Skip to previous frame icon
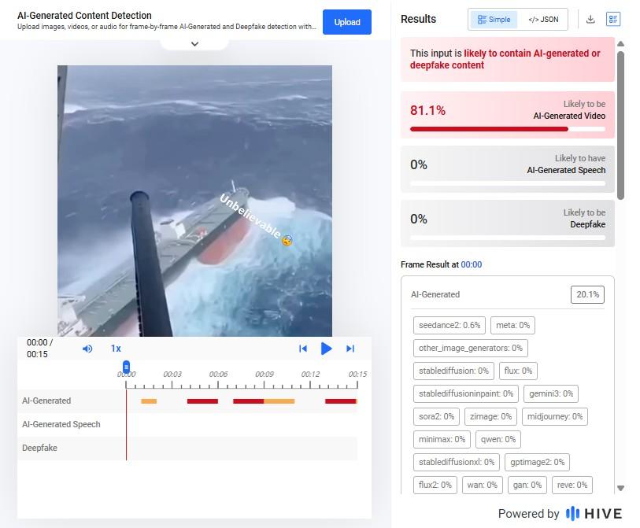 pos(303,349)
